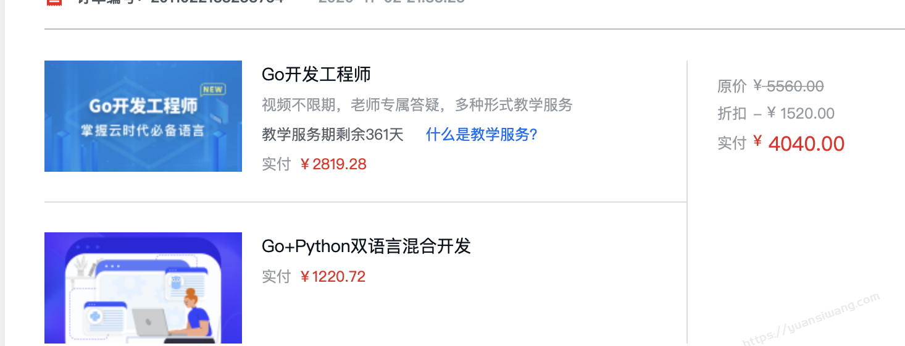Open the Go+Python双语言混合开发 course thumbnail
This screenshot has width=905, height=346.
pyautogui.click(x=143, y=288)
